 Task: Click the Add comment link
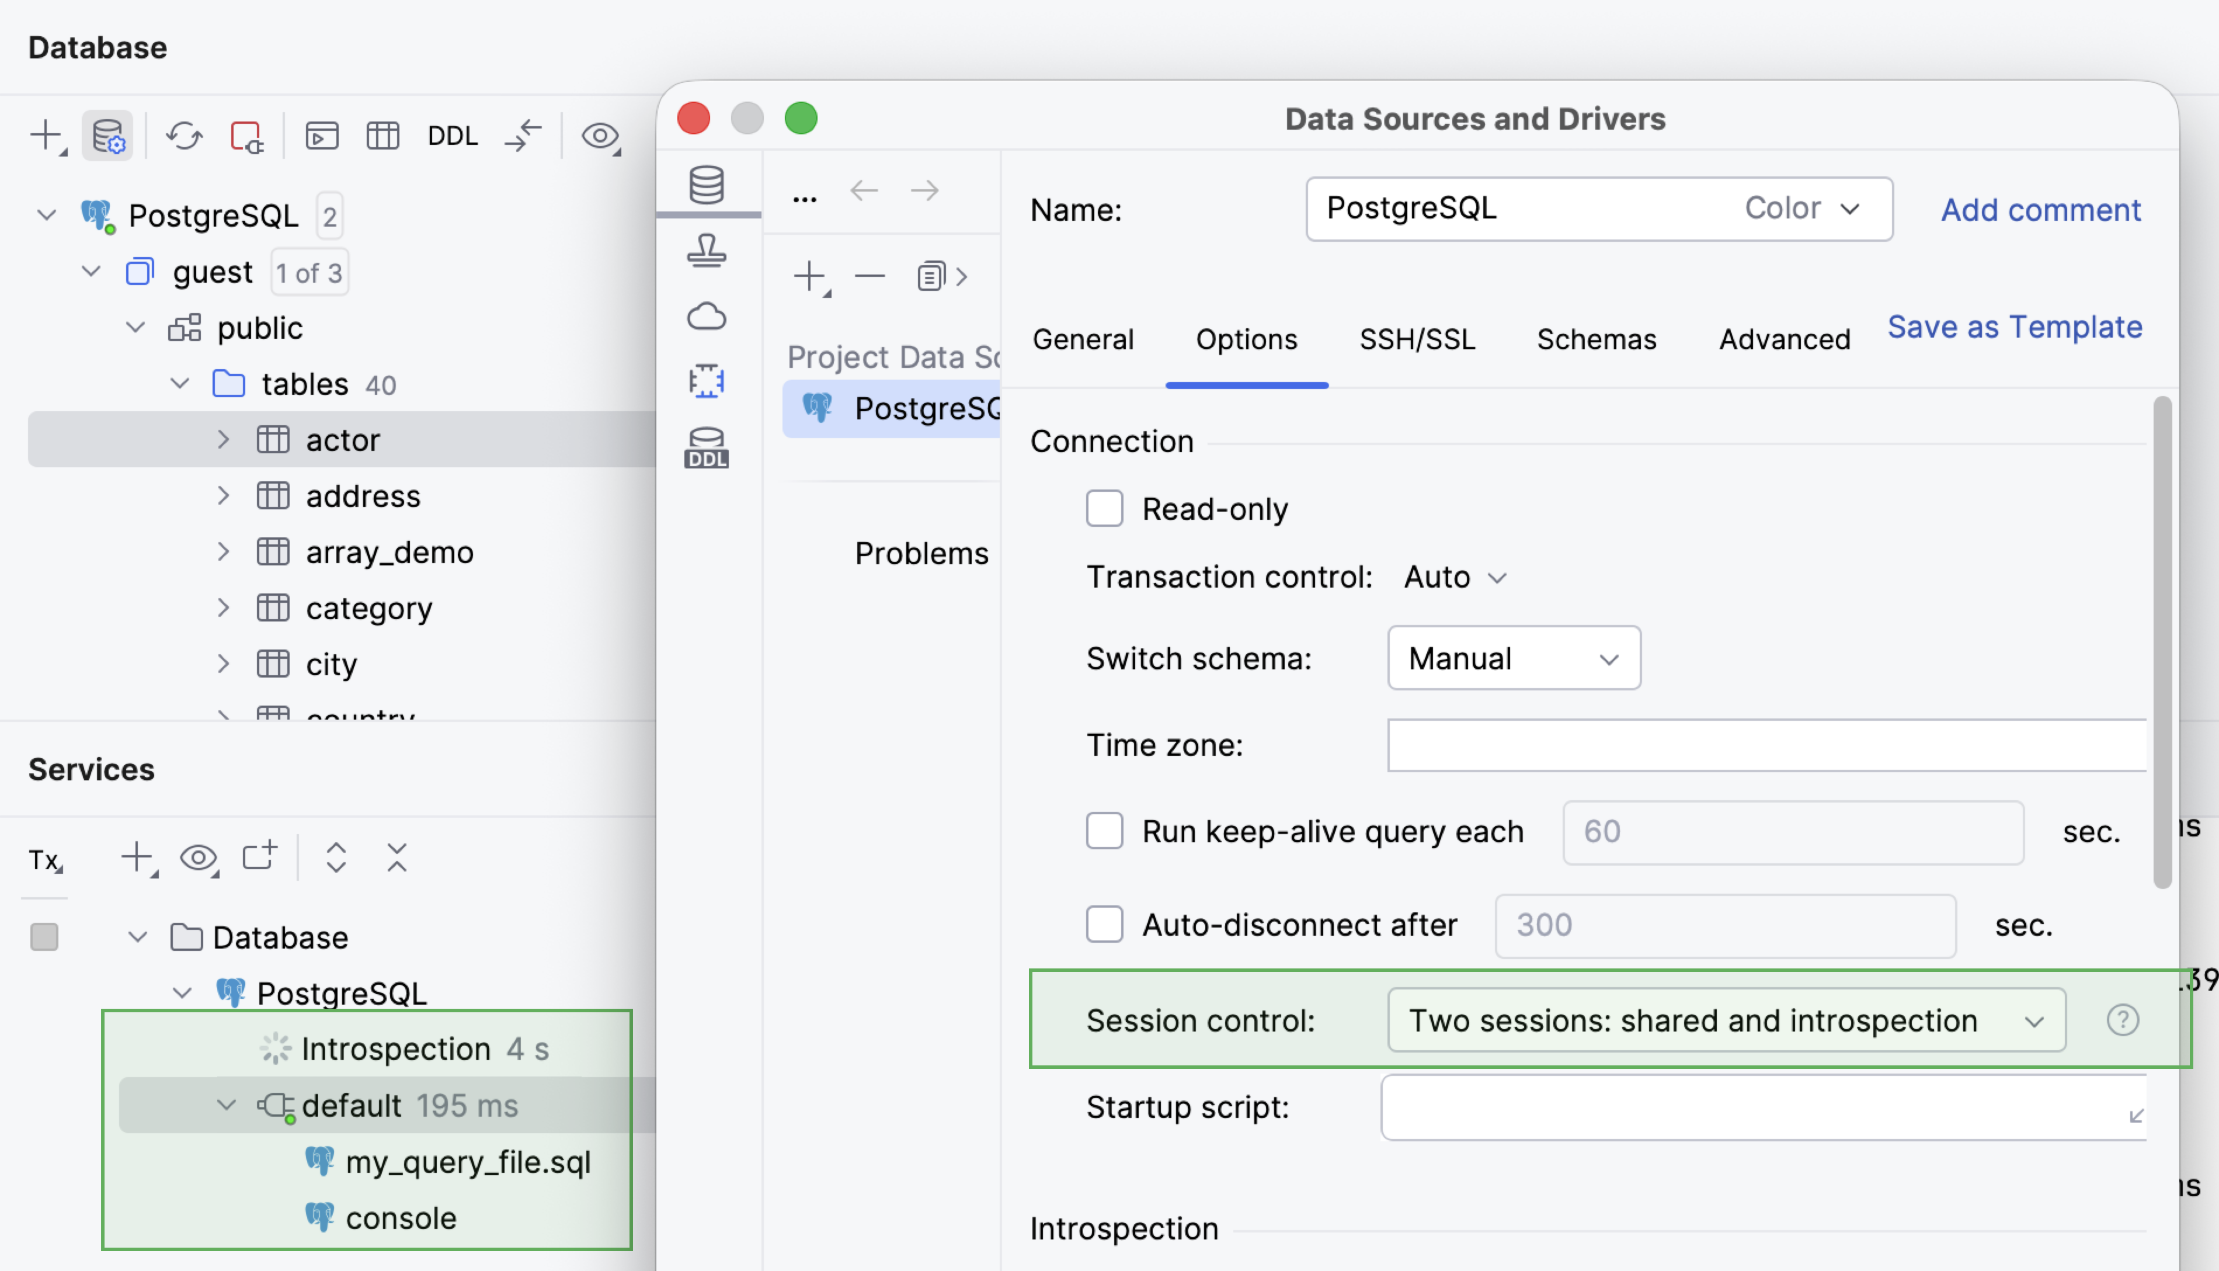2040,210
